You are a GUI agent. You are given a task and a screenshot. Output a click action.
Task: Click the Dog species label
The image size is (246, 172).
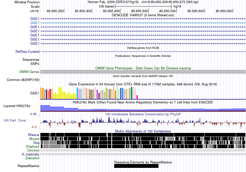click(x=37, y=143)
